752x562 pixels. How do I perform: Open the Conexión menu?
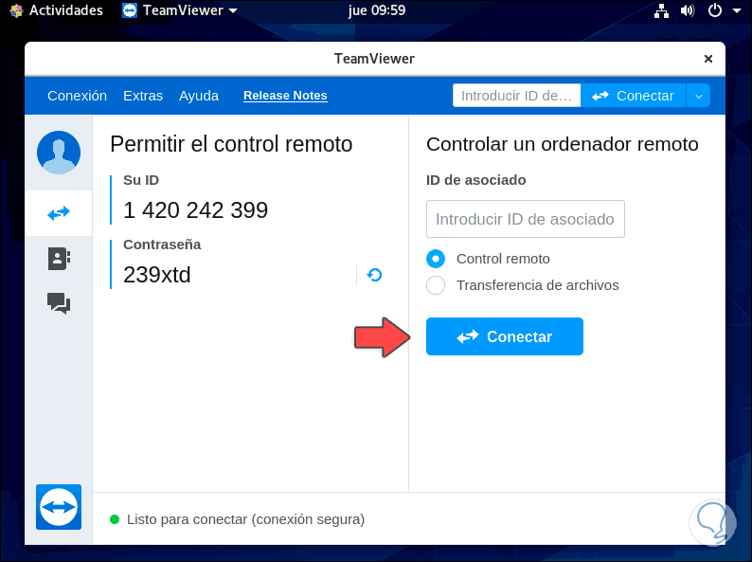click(x=78, y=96)
